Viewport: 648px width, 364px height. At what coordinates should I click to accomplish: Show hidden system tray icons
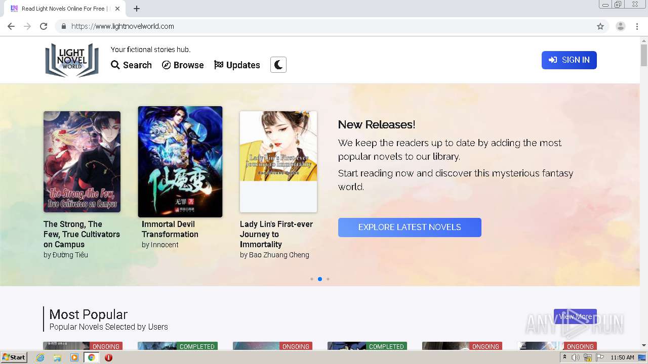click(x=564, y=357)
